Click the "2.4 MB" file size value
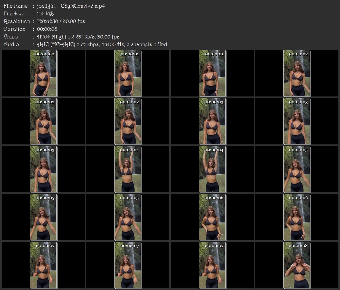 pyautogui.click(x=45, y=14)
